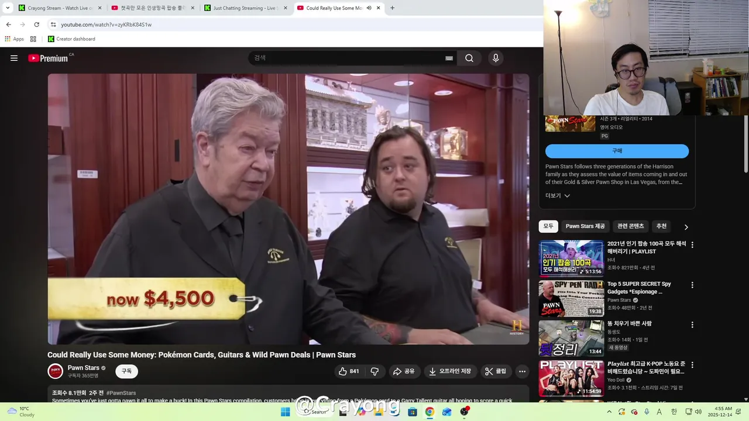Open the Windows Start menu

click(285, 412)
